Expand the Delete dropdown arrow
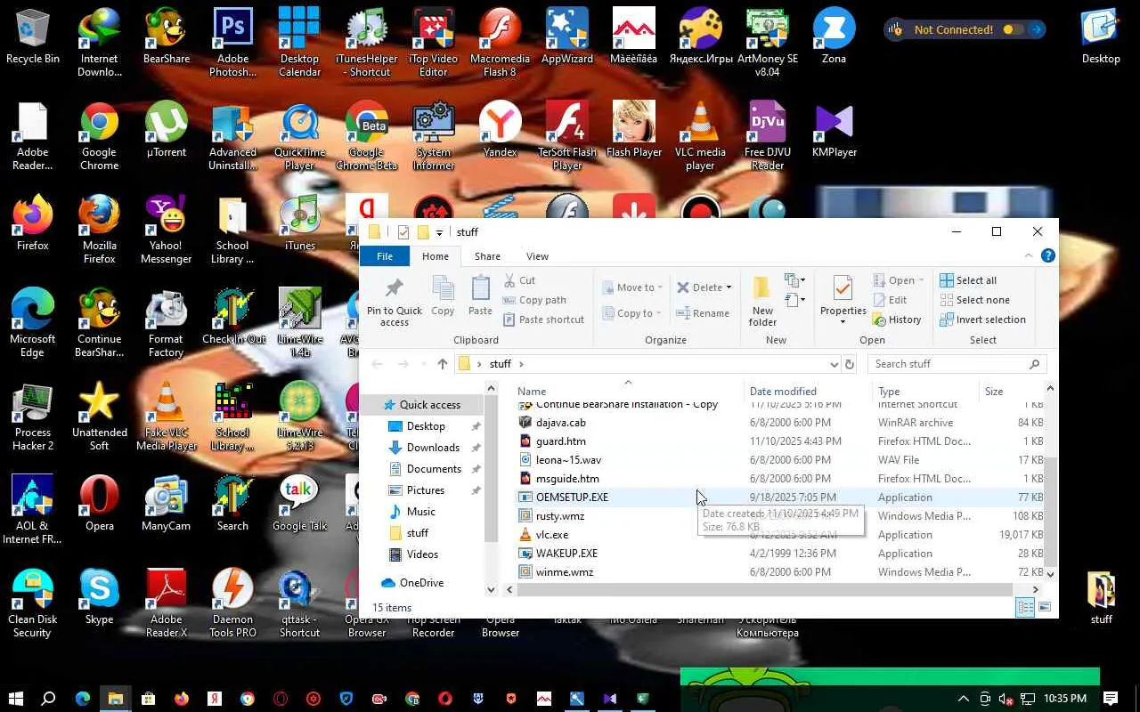 pyautogui.click(x=729, y=287)
